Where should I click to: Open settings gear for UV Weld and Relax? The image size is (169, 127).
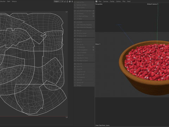(x=93, y=16)
